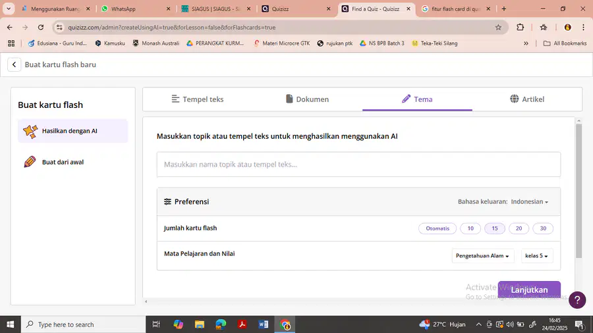This screenshot has width=593, height=333.
Task: Click the topic name text input field
Action: tap(358, 165)
